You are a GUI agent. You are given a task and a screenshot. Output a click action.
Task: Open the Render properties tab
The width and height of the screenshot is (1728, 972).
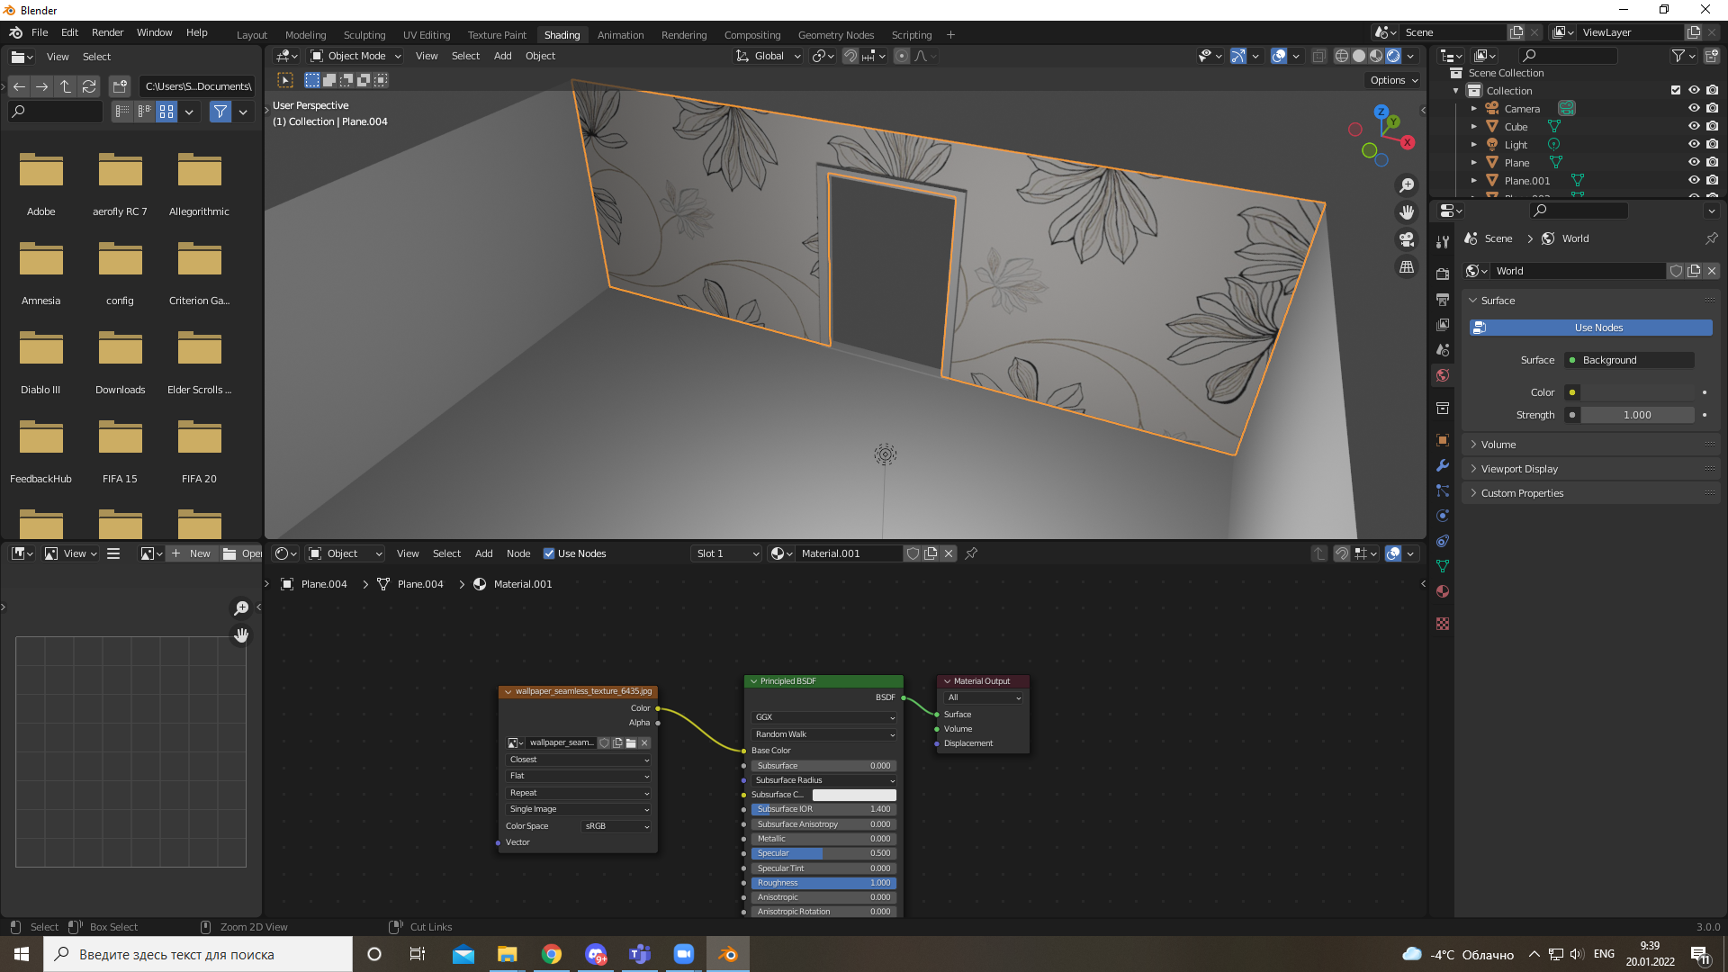1443,274
